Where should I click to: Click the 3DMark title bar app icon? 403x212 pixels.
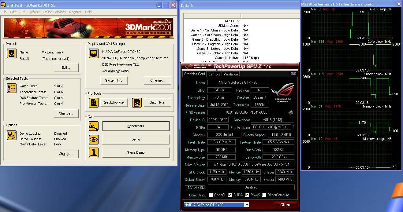(3, 5)
